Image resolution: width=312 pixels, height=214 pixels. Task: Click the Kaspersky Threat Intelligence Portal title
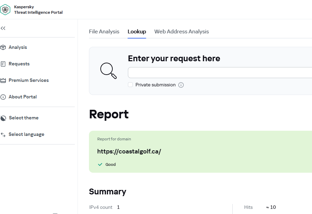click(38, 10)
